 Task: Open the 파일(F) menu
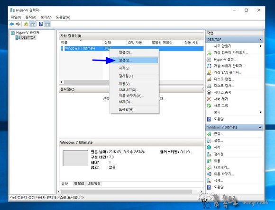click(16, 17)
